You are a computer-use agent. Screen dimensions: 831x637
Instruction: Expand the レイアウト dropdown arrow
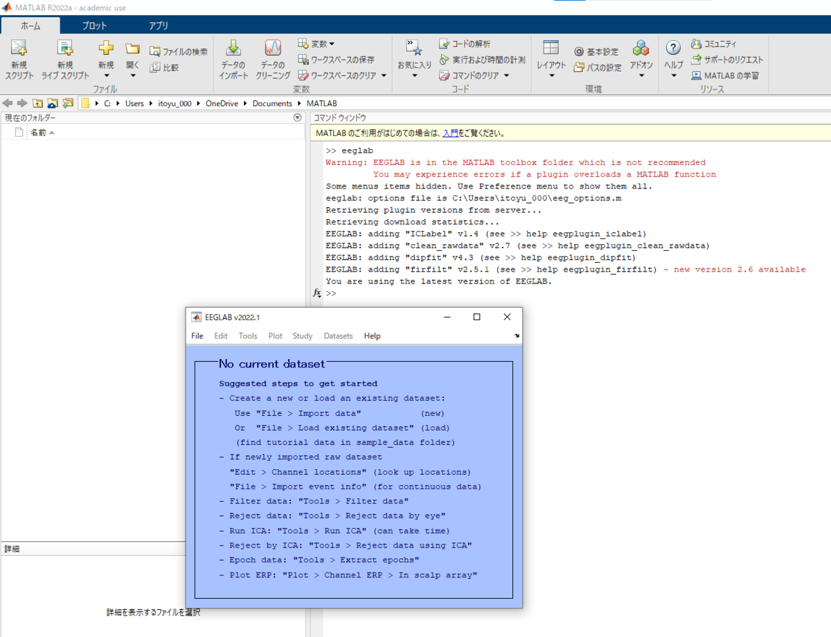pyautogui.click(x=551, y=76)
